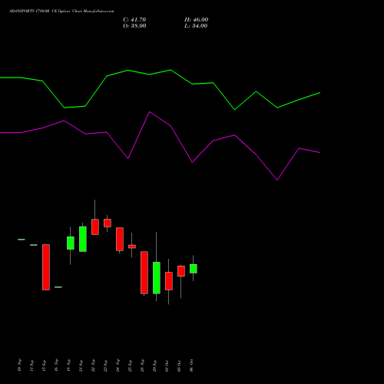Screen dimensions: 384x384
Task: Select the 28 Sep date label
Action: [x=142, y=366]
